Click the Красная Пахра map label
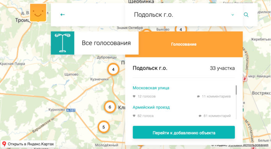The image size is (271, 149). tap(12, 64)
